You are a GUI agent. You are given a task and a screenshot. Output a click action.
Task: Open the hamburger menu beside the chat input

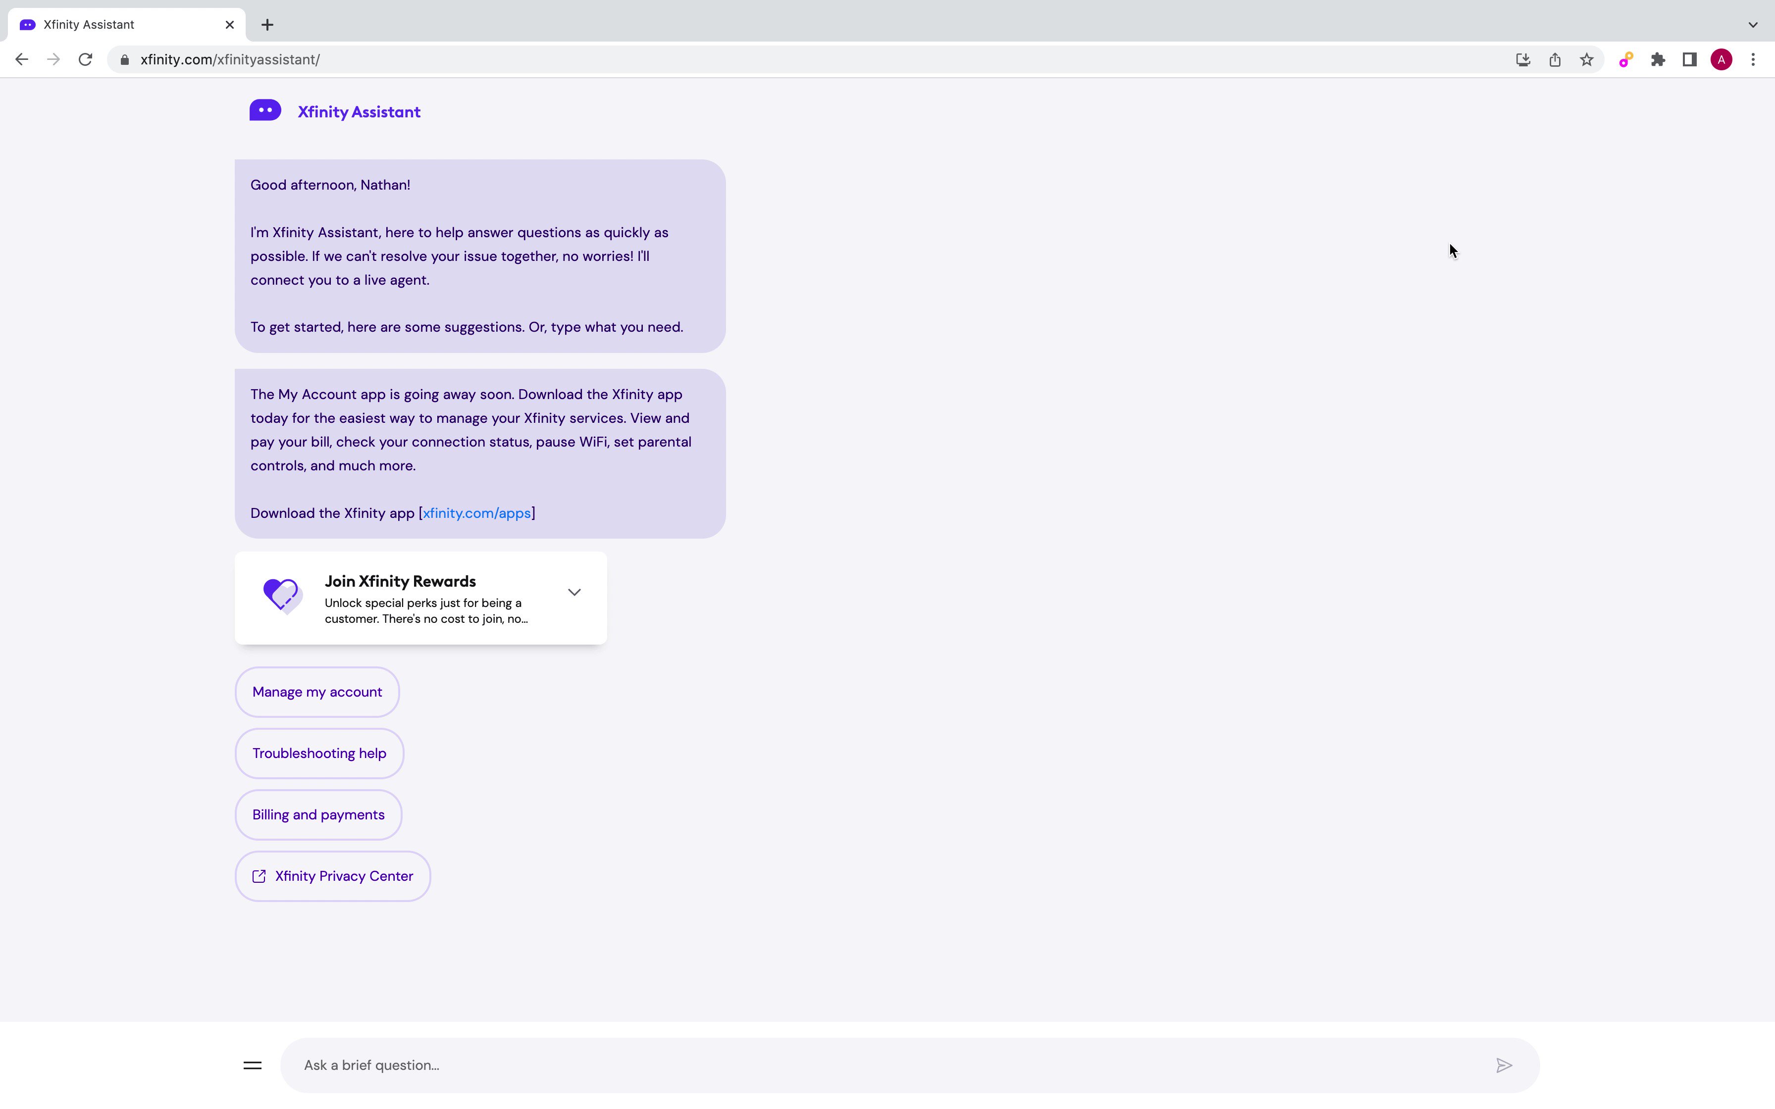(x=252, y=1065)
